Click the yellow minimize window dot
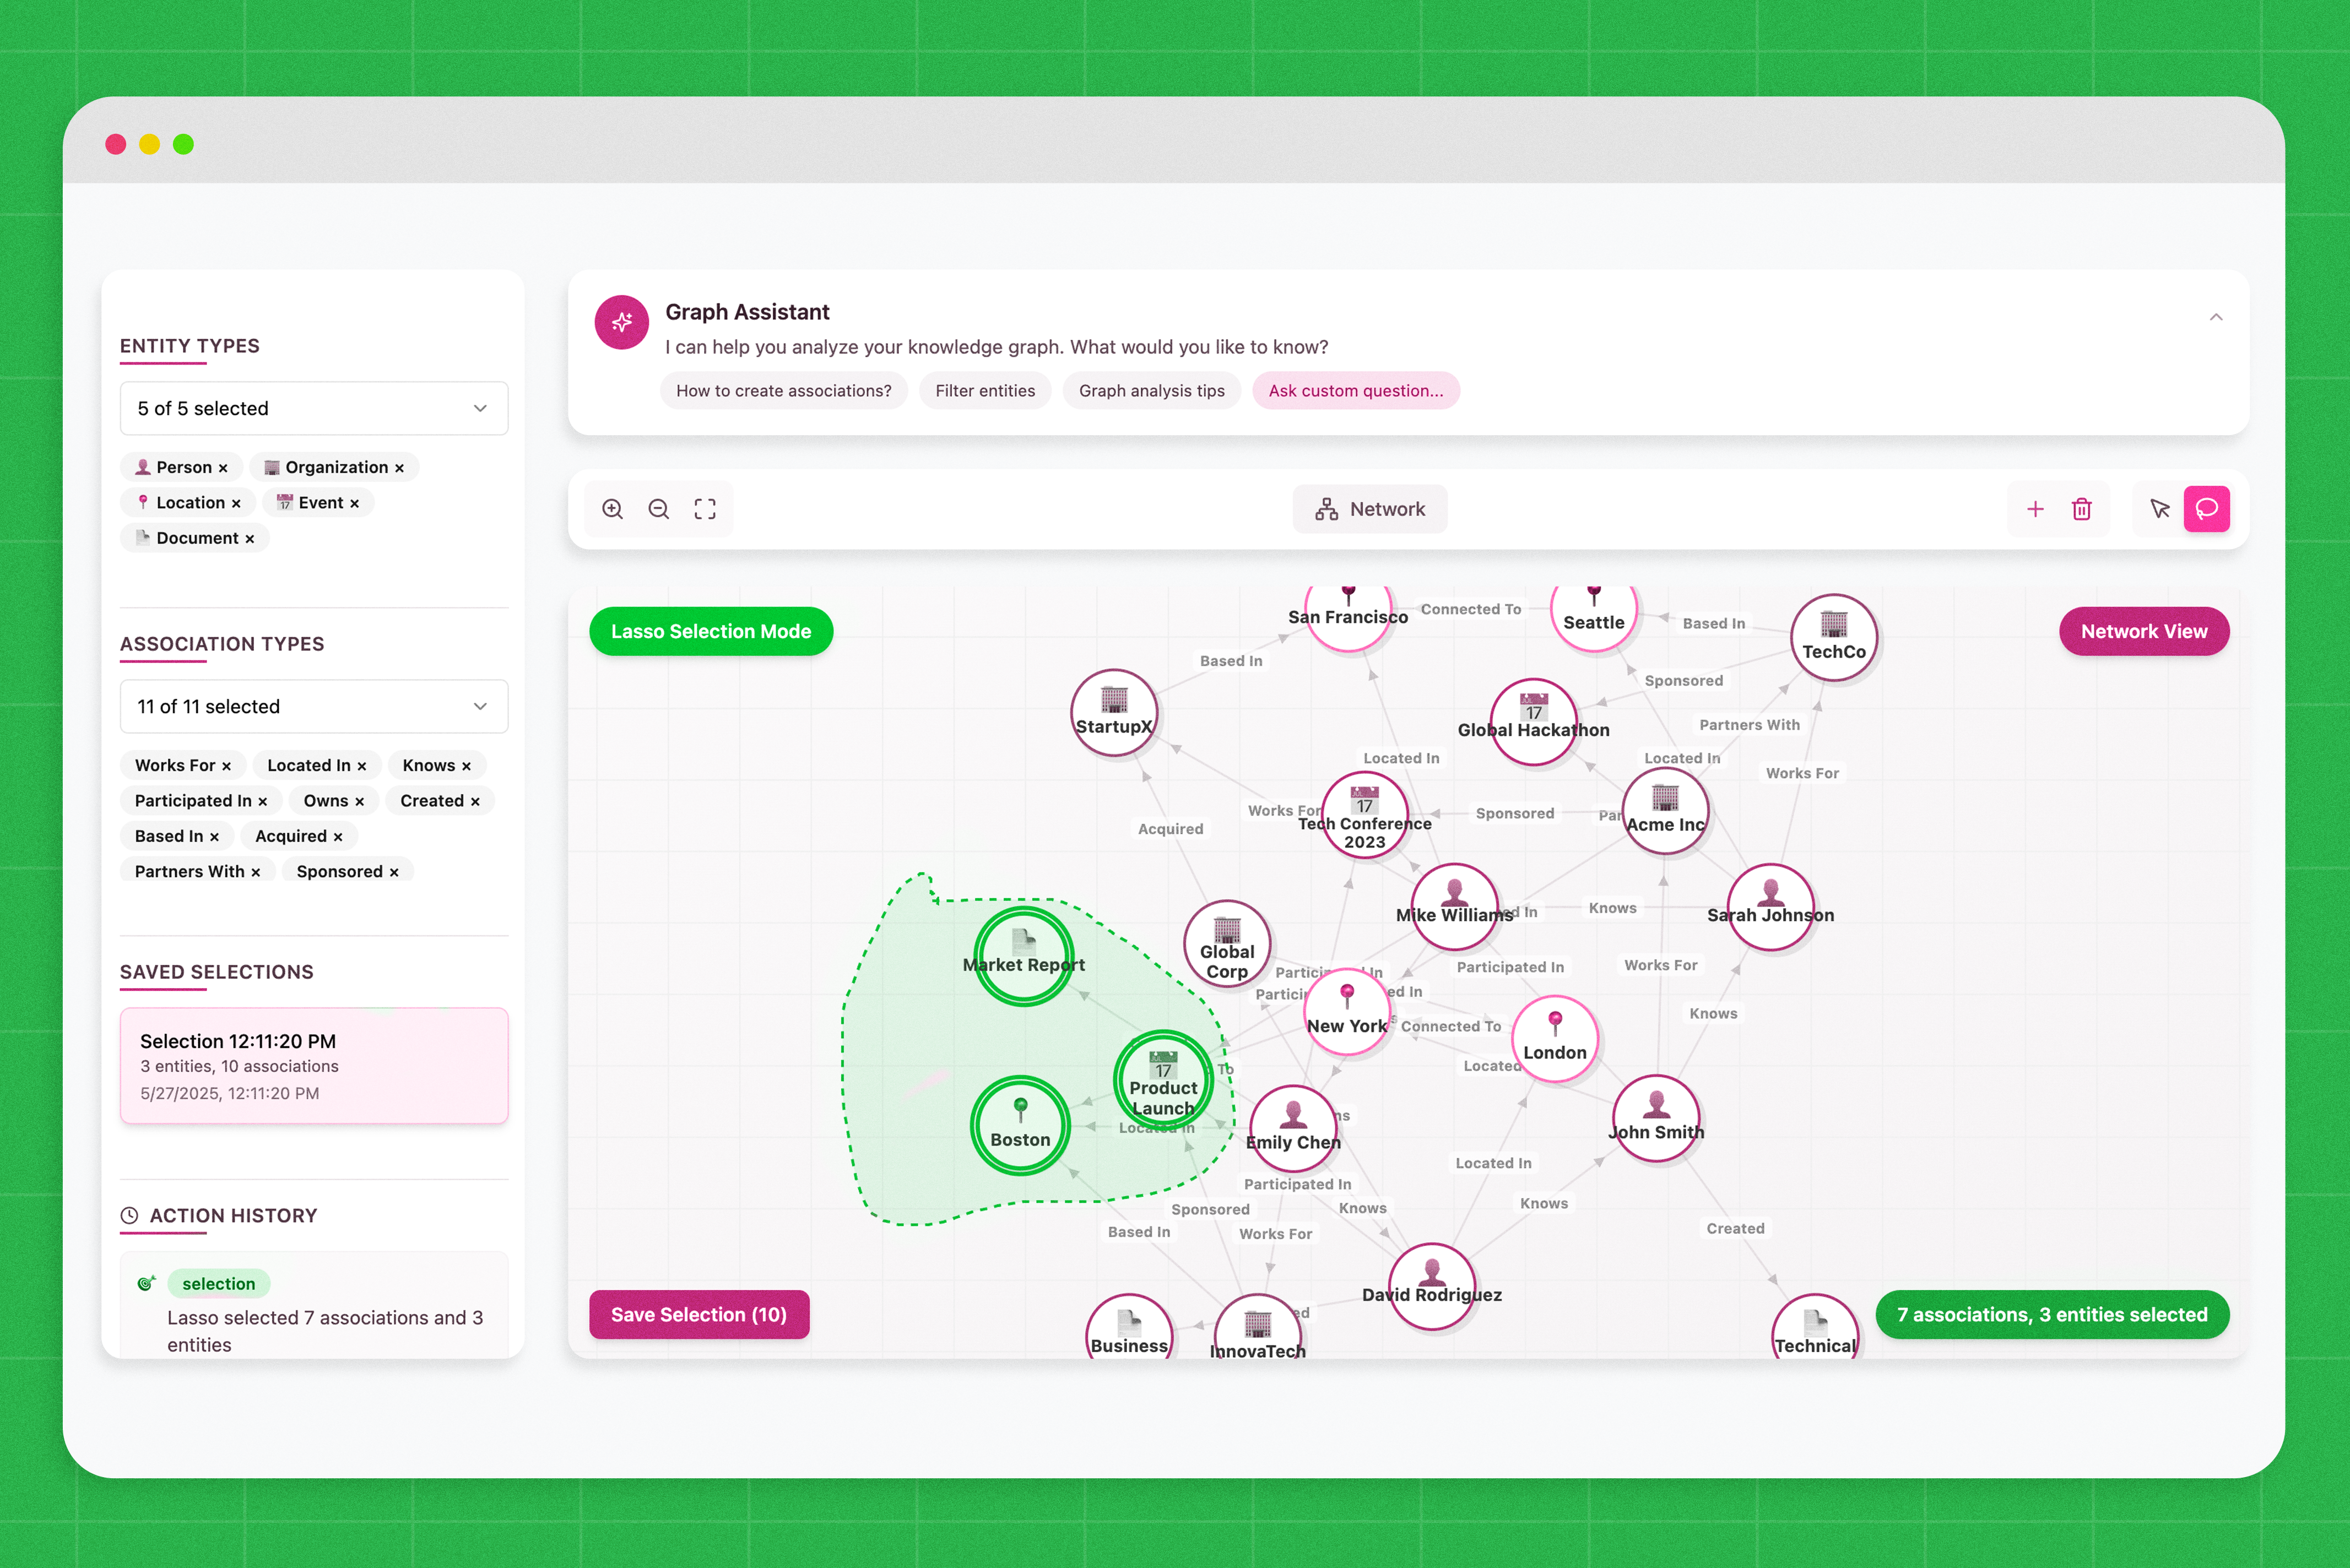Image resolution: width=2350 pixels, height=1568 pixels. pyautogui.click(x=149, y=144)
